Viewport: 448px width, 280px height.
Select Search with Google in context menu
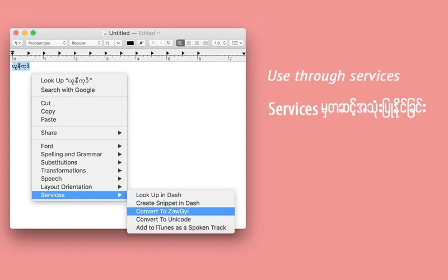(68, 90)
